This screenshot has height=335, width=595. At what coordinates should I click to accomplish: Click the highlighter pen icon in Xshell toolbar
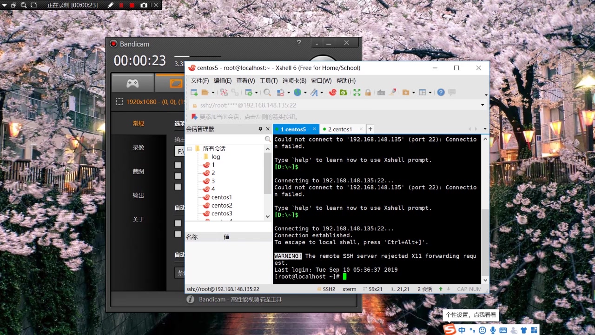point(392,92)
